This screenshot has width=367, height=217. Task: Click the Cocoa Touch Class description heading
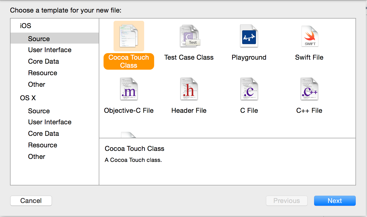coord(135,149)
